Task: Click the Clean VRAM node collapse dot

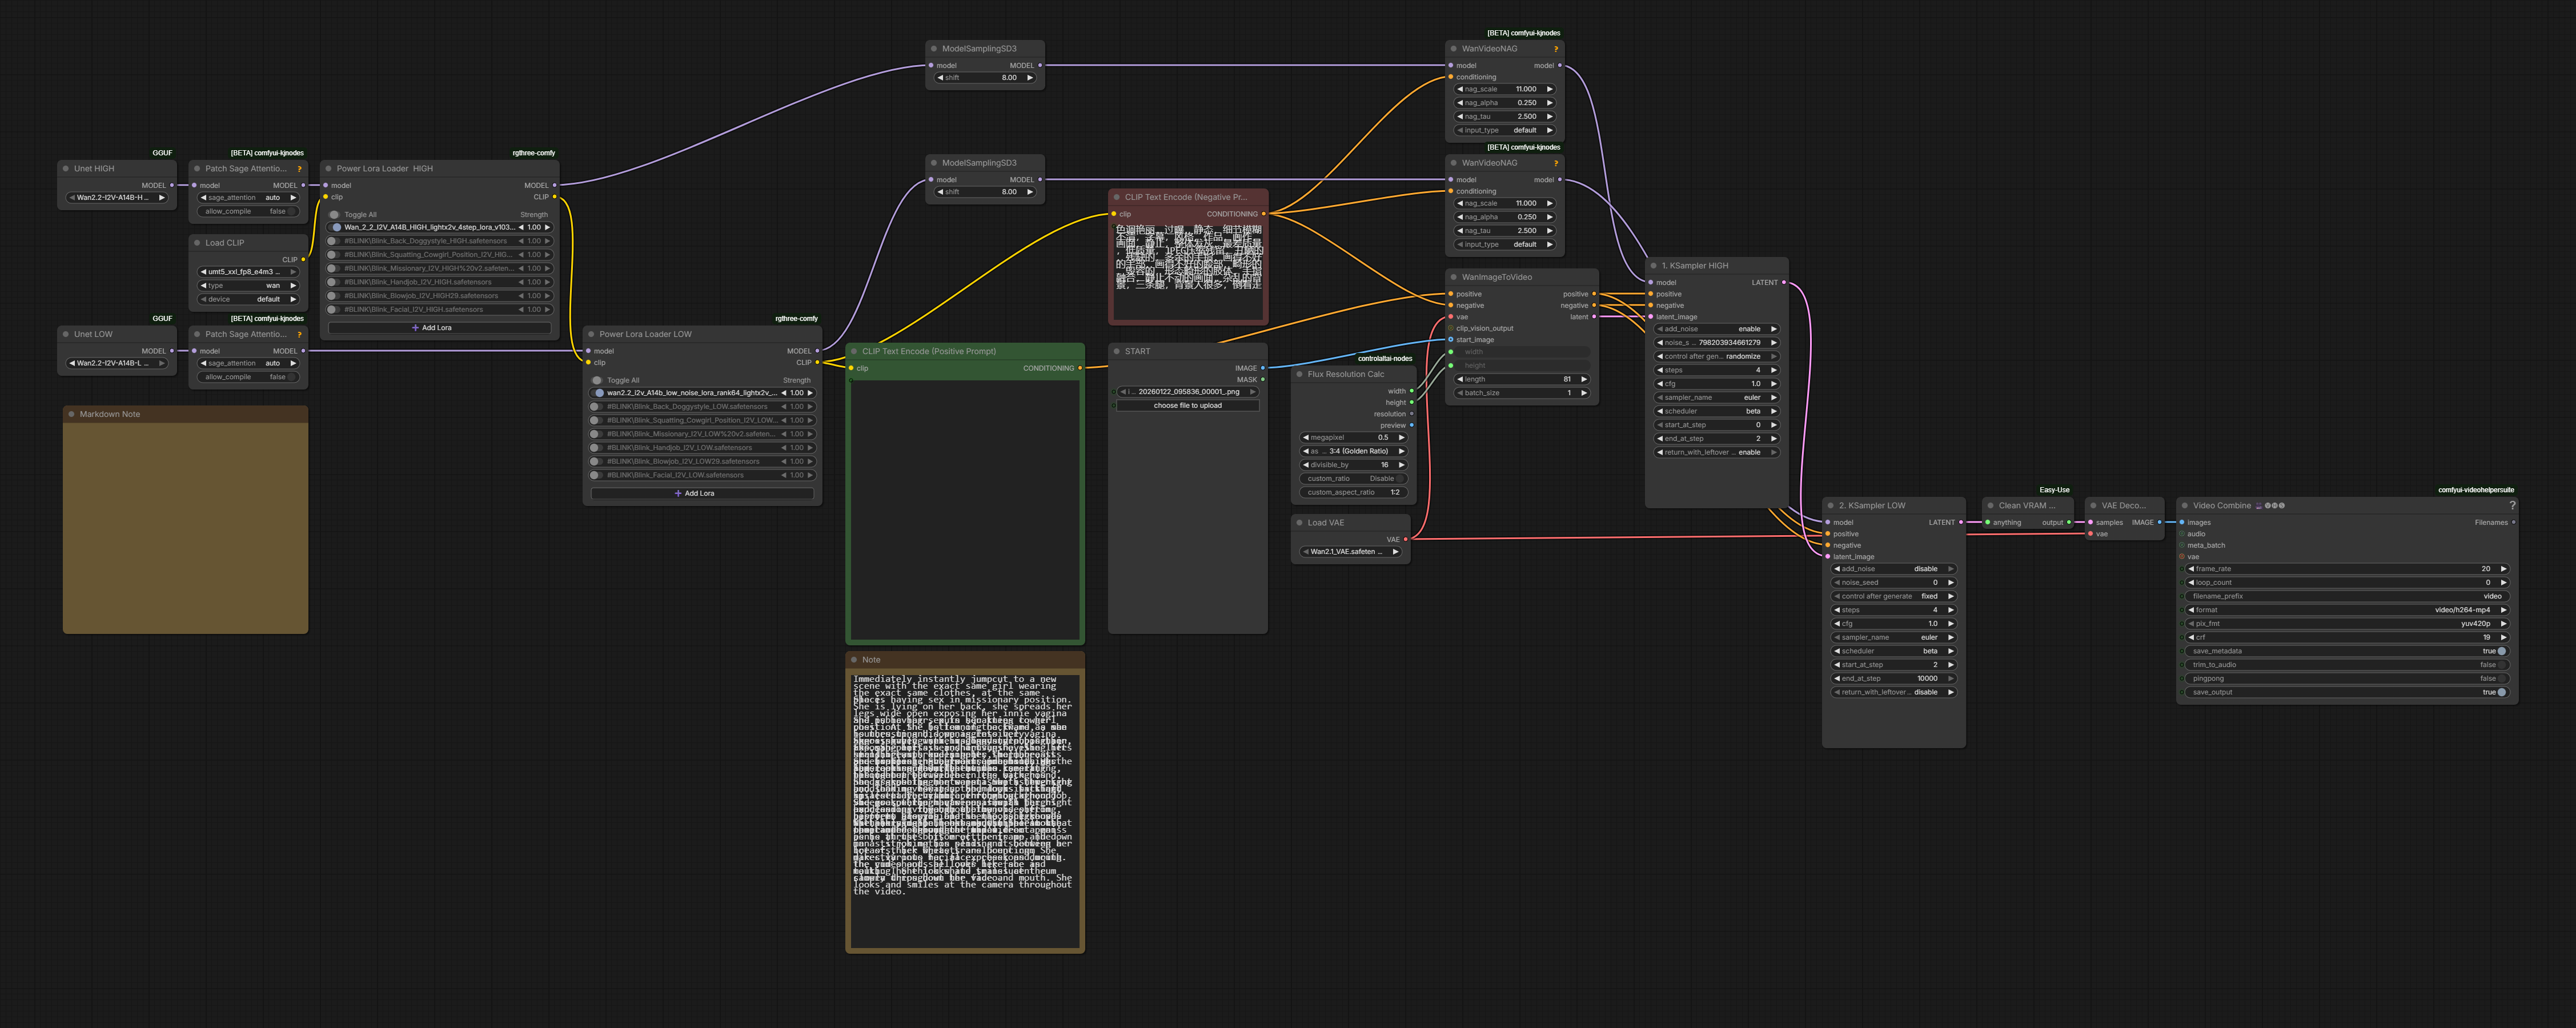Action: (x=1990, y=506)
